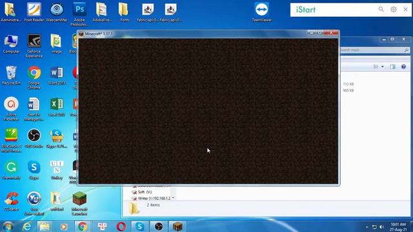
Task: Select the second fabric-api jar file icon
Action: click(x=170, y=12)
